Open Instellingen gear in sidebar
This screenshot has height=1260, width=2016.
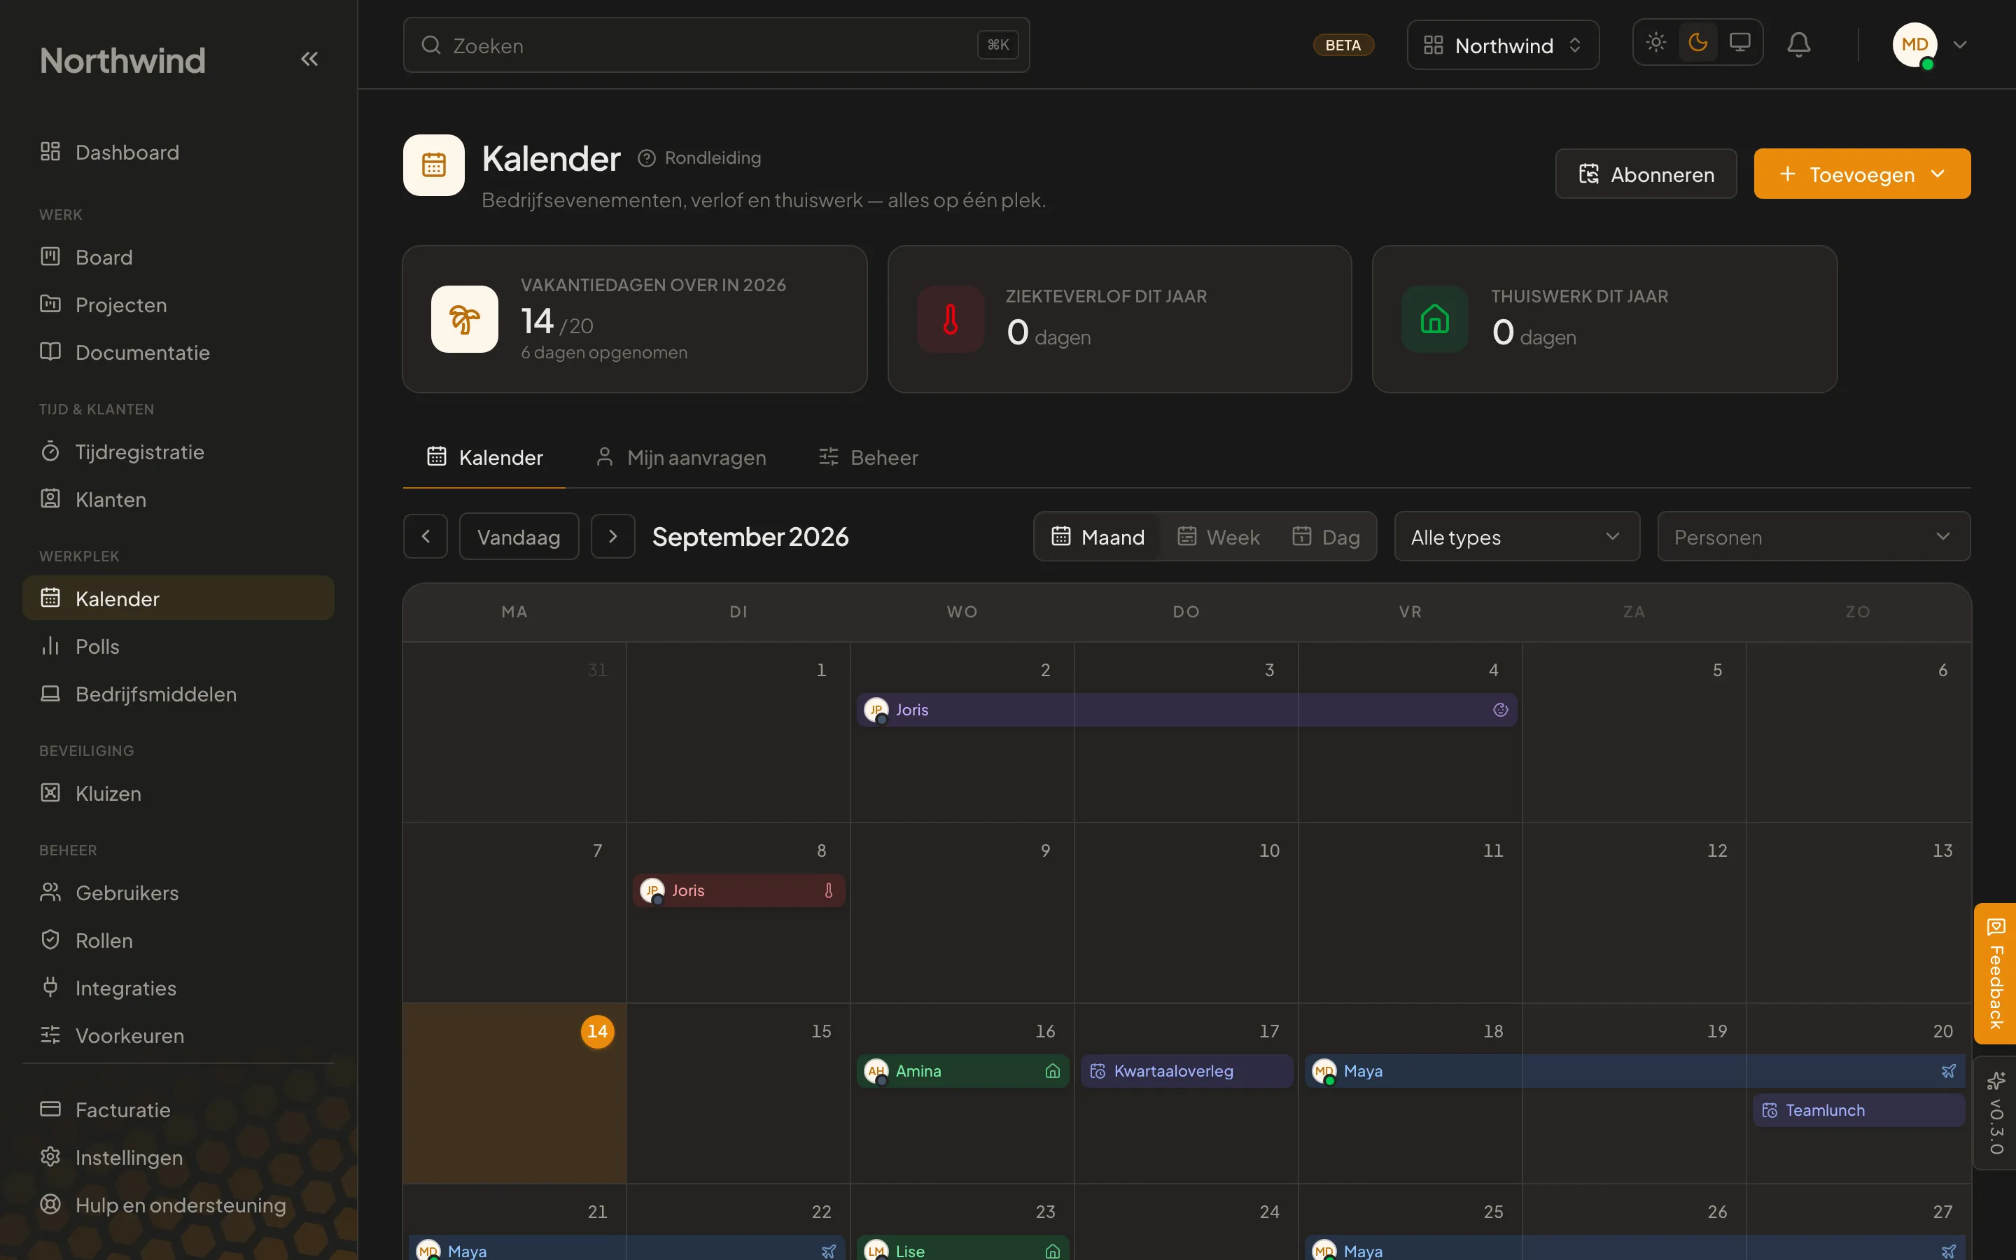point(177,1158)
